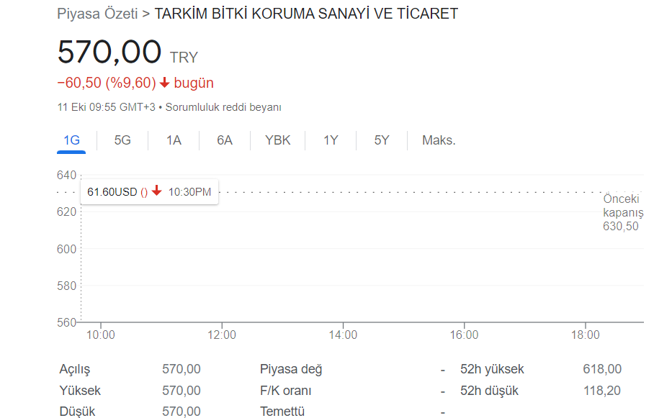Open the 1A monthly chart tab
654x418 pixels.
pos(174,140)
